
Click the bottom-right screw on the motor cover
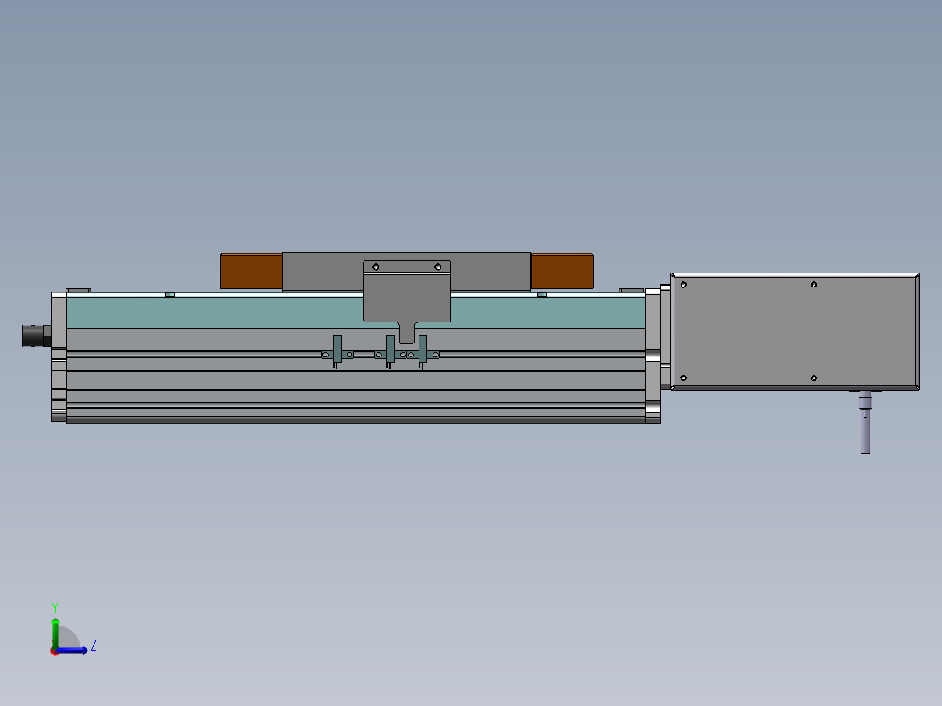click(814, 378)
